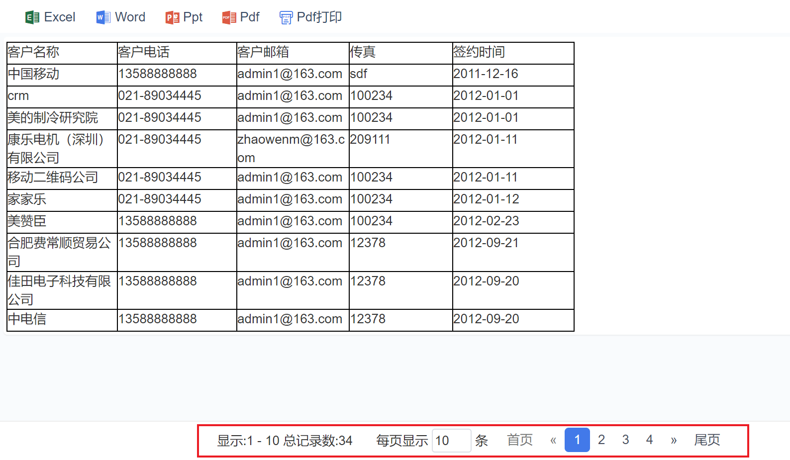790x460 pixels.
Task: Focus the 每页显示 page size field
Action: pos(451,441)
